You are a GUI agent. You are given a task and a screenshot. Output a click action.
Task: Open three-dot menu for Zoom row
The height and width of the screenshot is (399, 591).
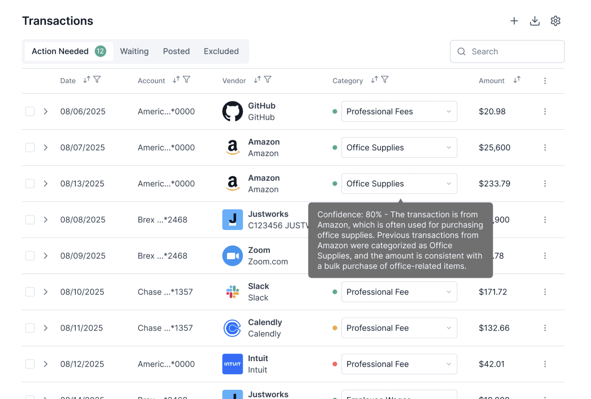click(x=545, y=256)
